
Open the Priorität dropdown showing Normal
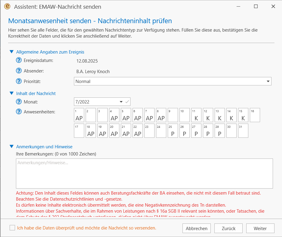coord(173,81)
